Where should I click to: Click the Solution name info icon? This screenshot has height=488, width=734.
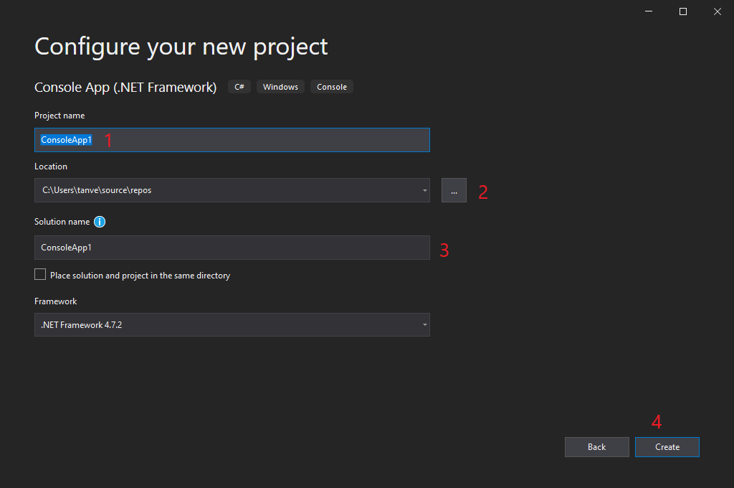click(100, 222)
